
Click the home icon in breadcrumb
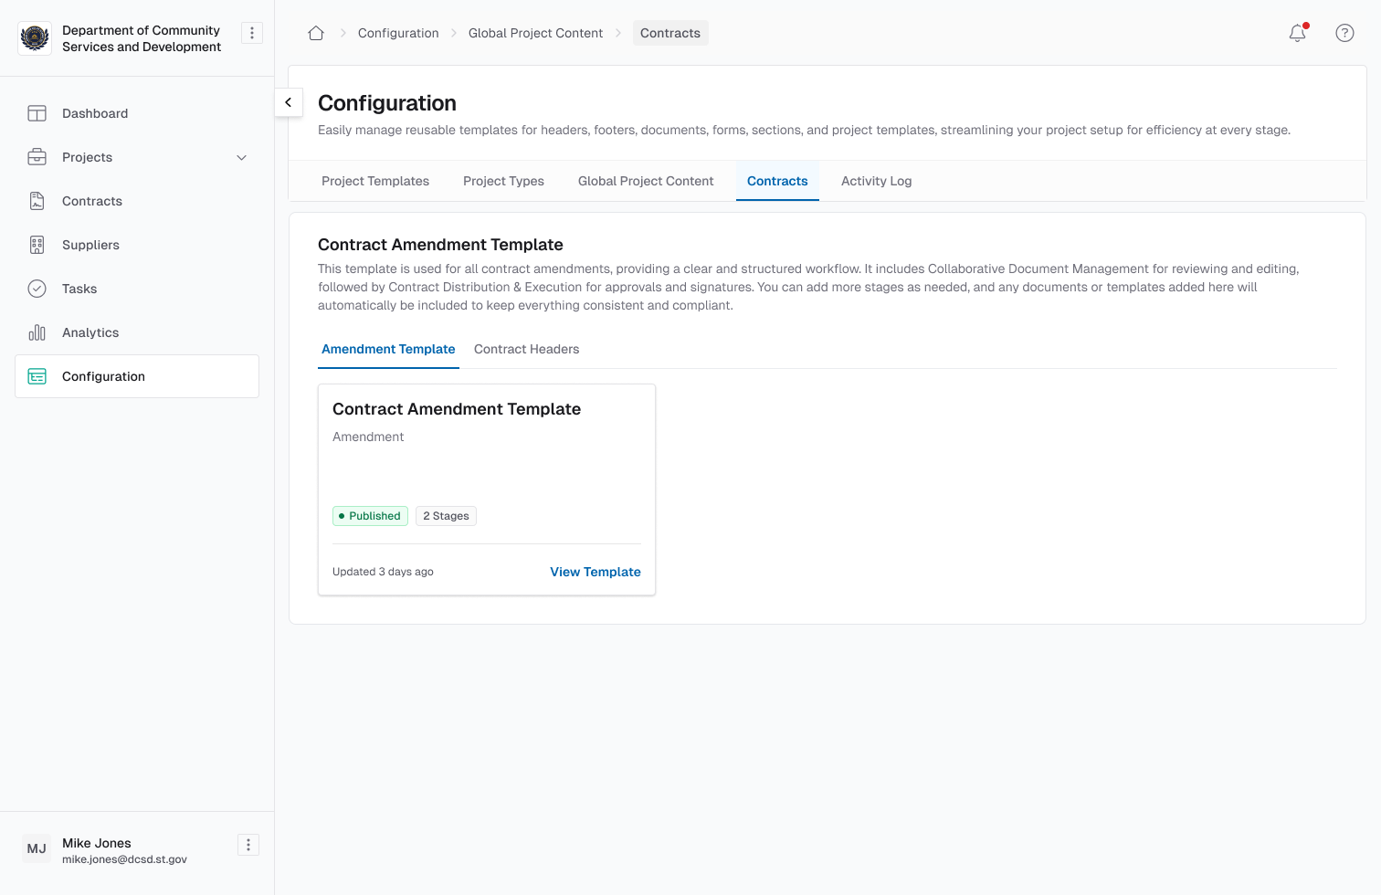click(316, 33)
